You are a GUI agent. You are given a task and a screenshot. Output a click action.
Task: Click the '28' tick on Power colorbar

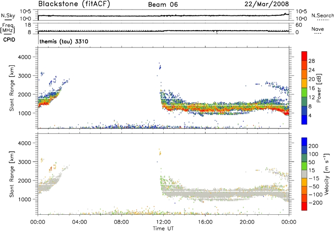311,61
